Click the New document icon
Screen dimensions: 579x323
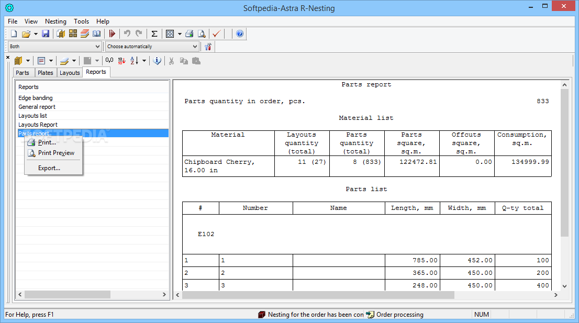point(14,34)
